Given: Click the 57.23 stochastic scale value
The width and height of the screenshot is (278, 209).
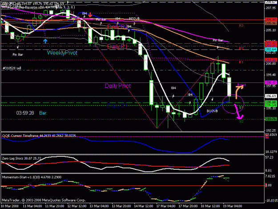Looking at the screenshot, I should click(x=270, y=157).
